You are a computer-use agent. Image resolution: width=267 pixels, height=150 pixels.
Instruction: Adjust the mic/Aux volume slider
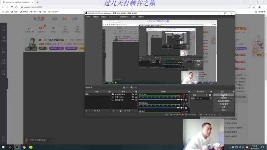159,99
